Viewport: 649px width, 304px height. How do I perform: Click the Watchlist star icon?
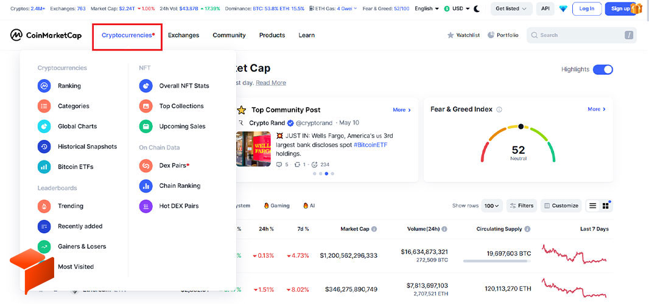451,35
